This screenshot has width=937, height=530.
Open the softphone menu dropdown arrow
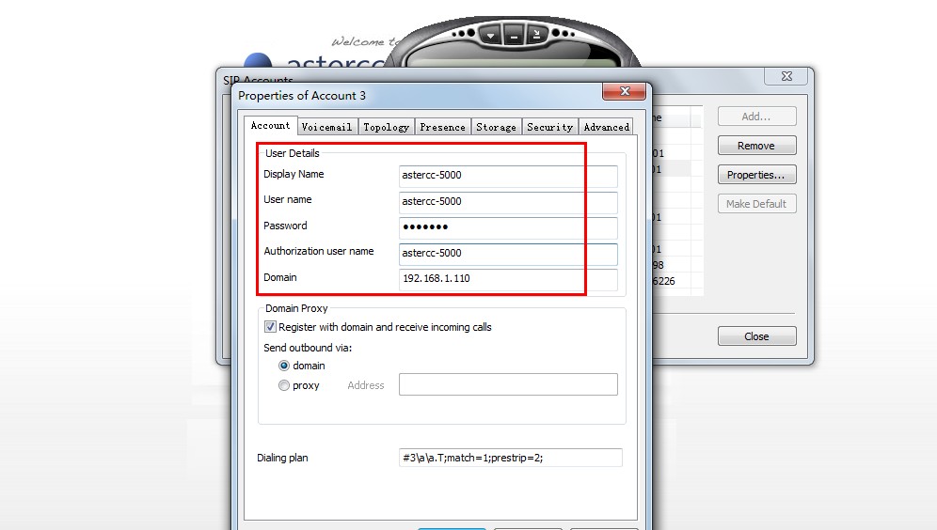point(490,36)
